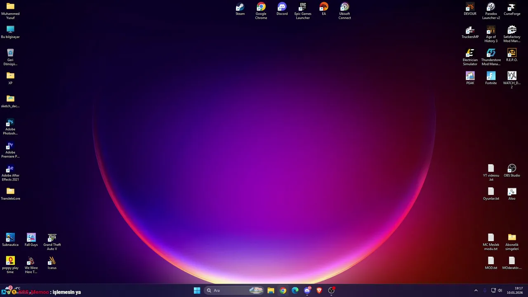Open the Google Chrome desktop shortcut
This screenshot has height=297, width=528.
click(261, 11)
